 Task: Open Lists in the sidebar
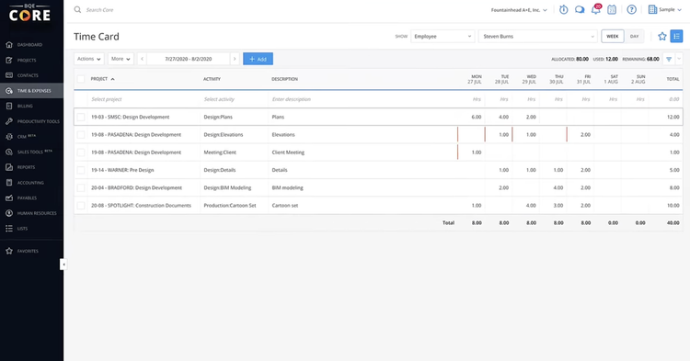22,229
